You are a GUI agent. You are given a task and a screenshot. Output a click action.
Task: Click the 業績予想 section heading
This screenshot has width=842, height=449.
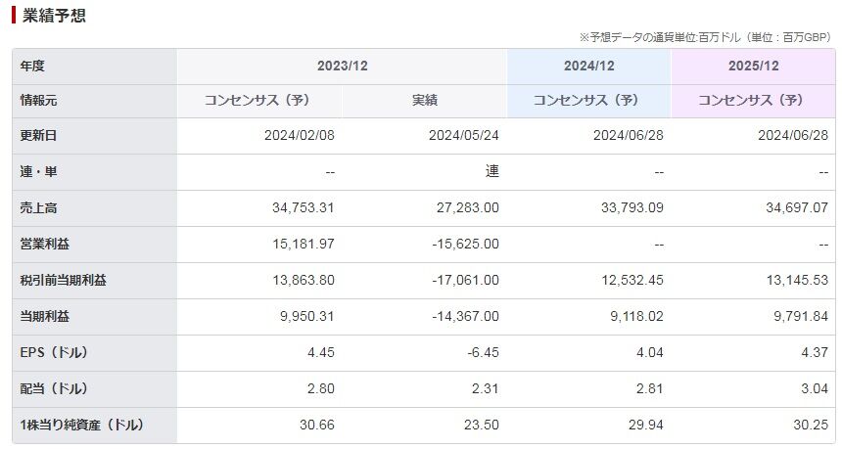click(x=54, y=15)
